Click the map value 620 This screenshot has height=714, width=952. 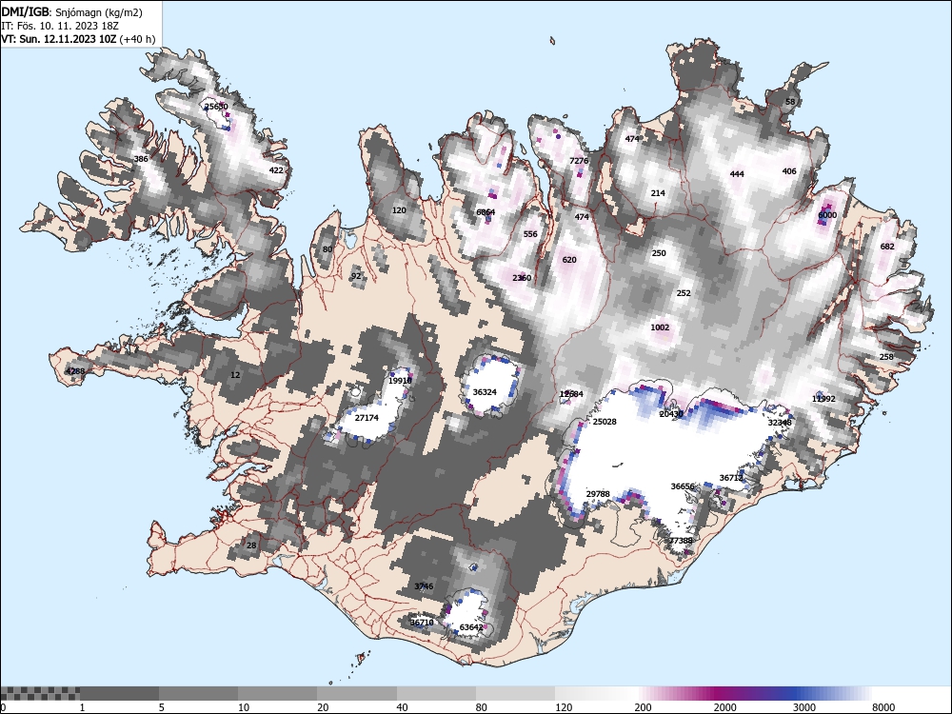[x=569, y=260]
